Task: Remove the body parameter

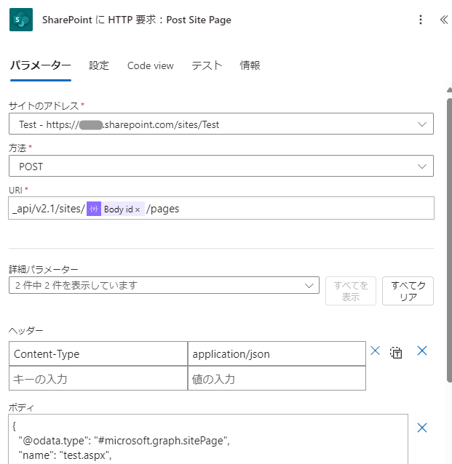Action: point(421,428)
